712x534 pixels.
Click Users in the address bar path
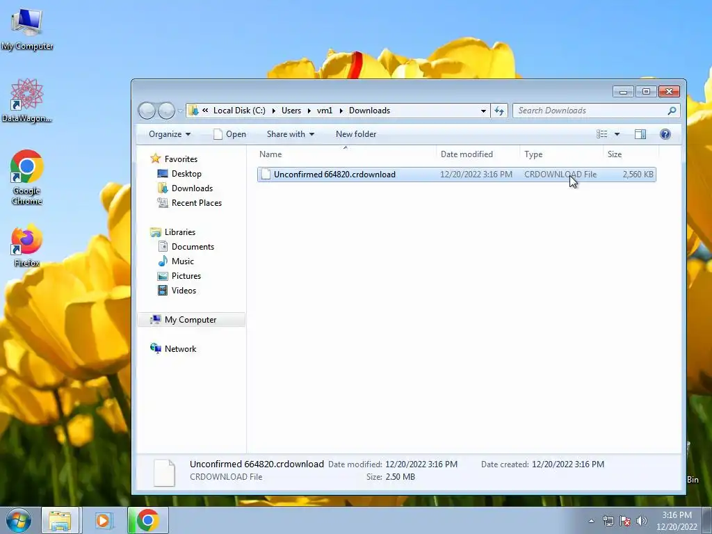[291, 111]
